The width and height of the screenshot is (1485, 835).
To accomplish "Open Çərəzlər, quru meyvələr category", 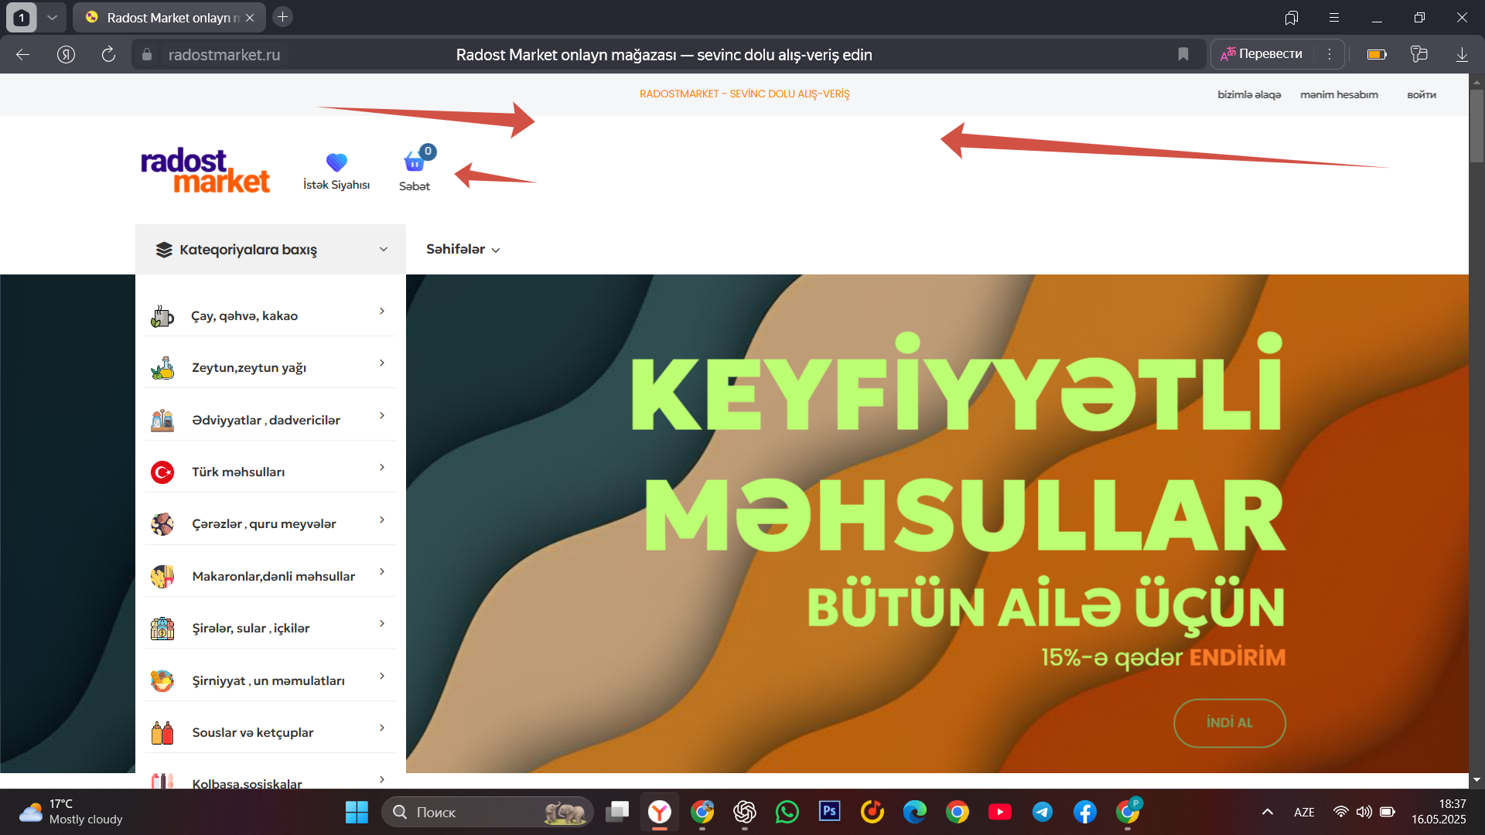I will (264, 524).
